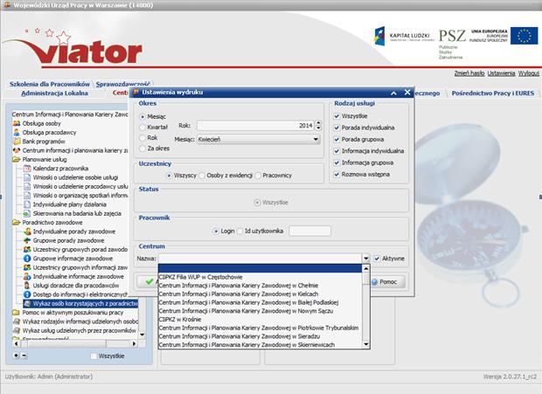This screenshot has height=394, width=542.
Task: Select CIPKZ w Krośnie option
Action: click(x=260, y=320)
